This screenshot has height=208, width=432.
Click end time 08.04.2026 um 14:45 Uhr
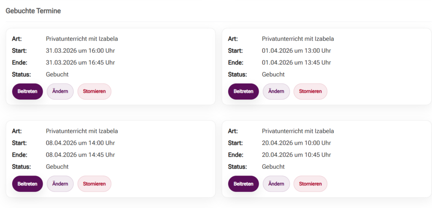pos(80,155)
